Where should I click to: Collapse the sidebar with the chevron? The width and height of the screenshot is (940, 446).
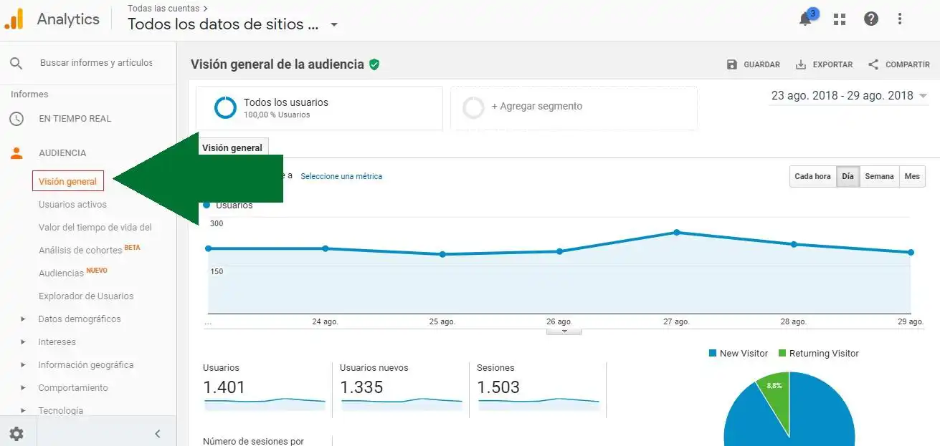pos(156,433)
